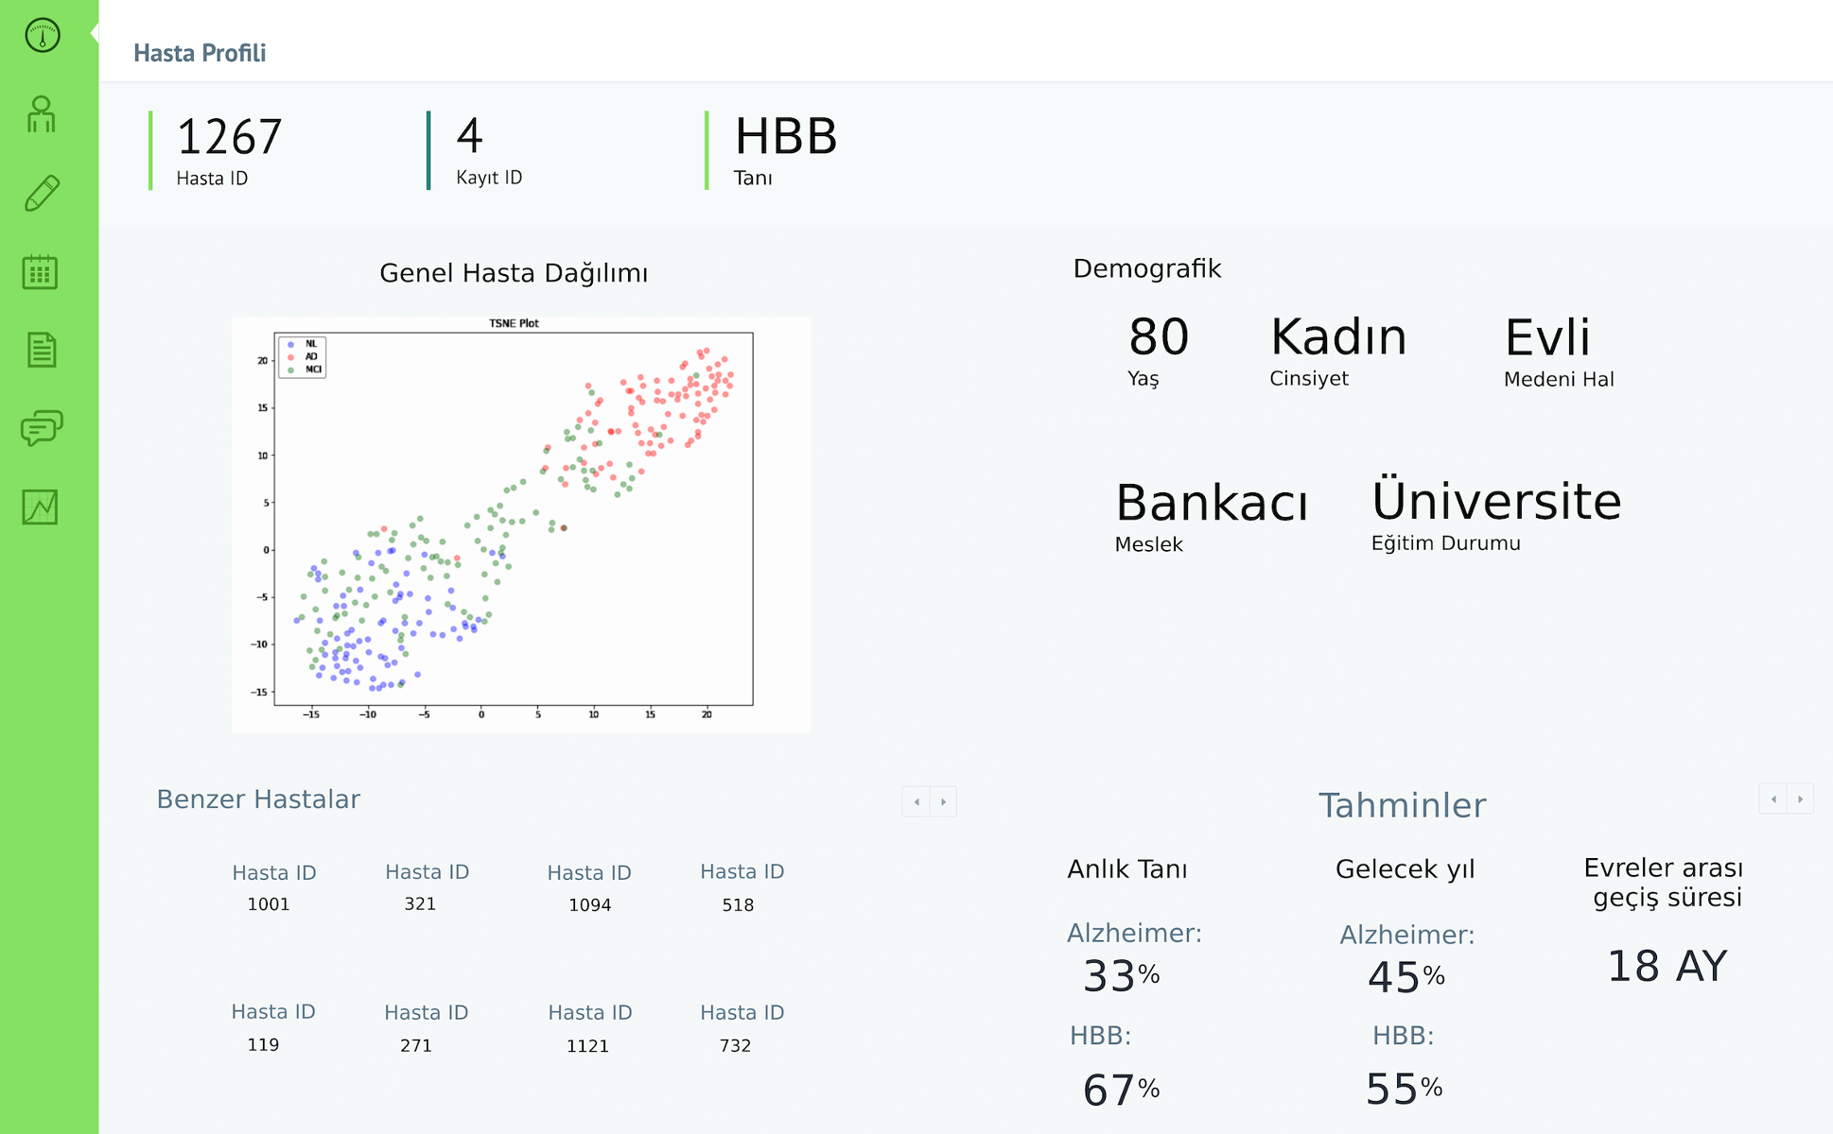Collapse the sidebar using the white arrow notch
This screenshot has height=1134, width=1833.
[x=95, y=33]
